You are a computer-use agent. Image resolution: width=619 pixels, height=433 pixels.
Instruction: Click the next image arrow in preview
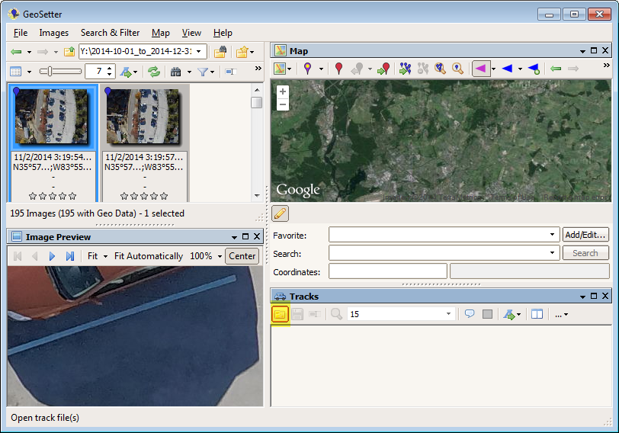coord(52,256)
